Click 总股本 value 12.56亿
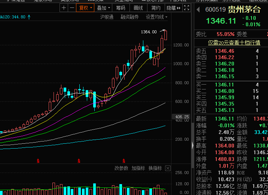 point(225,186)
